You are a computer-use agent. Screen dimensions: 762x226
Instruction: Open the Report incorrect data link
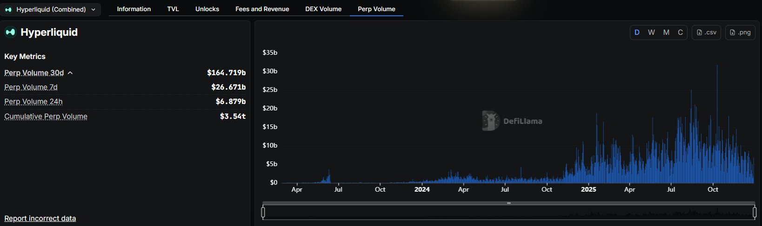(40, 218)
